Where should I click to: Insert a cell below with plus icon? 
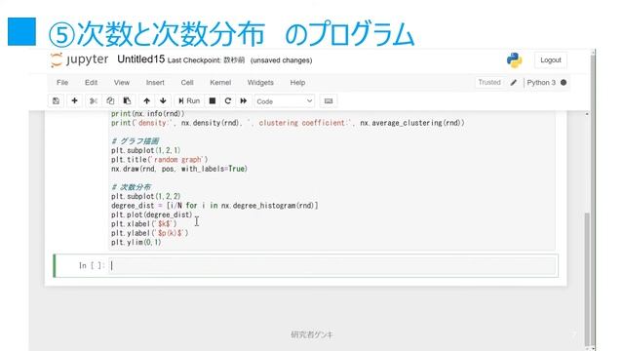[74, 101]
